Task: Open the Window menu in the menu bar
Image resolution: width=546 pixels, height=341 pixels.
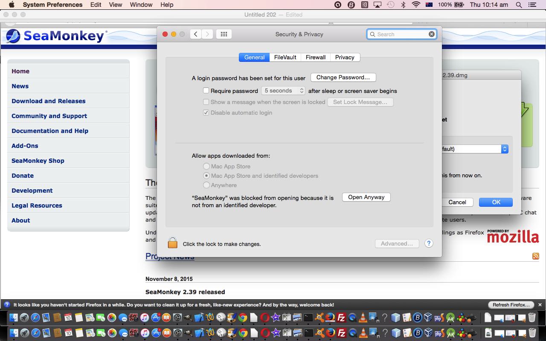Action: pos(141,5)
